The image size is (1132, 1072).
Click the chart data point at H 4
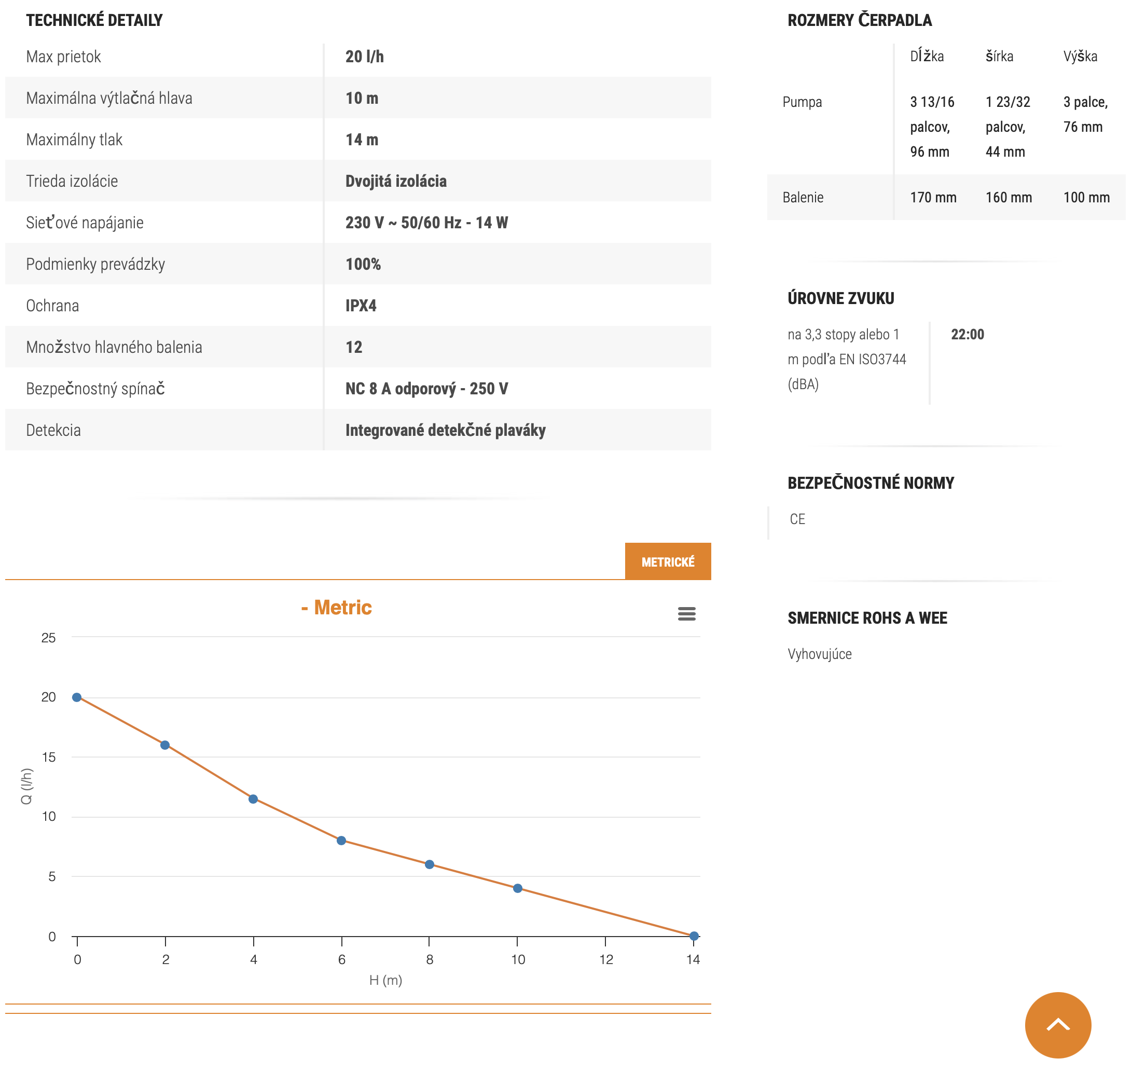click(x=253, y=799)
